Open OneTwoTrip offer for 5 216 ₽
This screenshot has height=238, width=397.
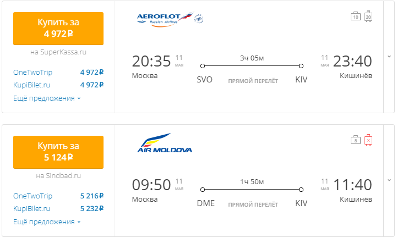(58, 196)
